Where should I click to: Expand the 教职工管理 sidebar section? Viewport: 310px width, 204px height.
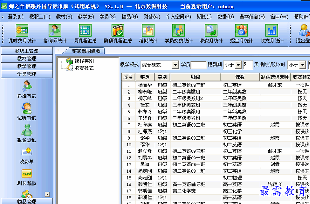pyautogui.click(x=27, y=51)
